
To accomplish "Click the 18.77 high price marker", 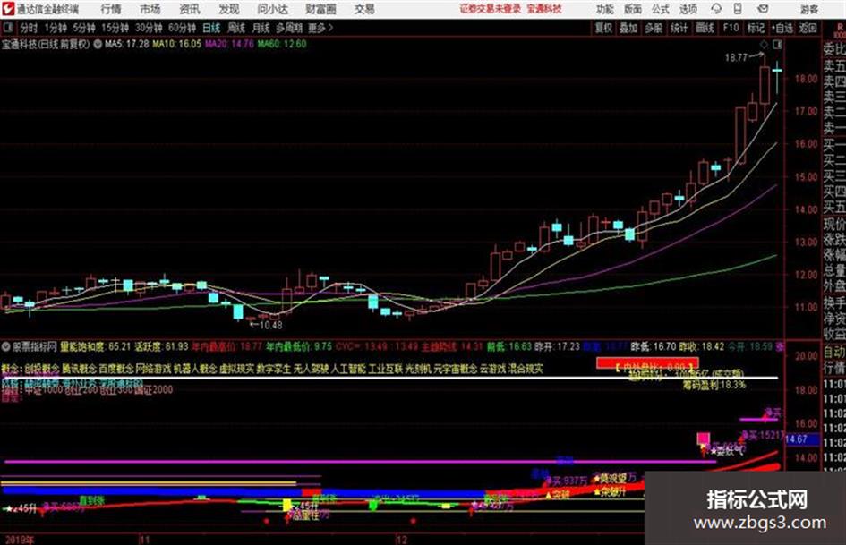I will coord(736,58).
